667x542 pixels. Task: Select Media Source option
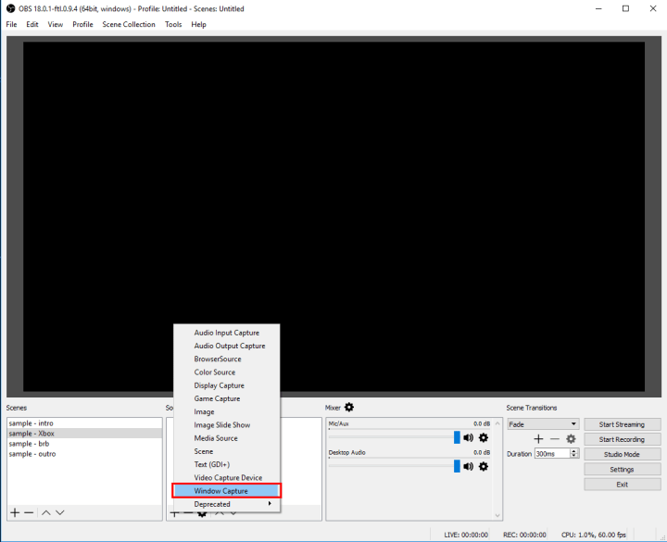pos(226,438)
